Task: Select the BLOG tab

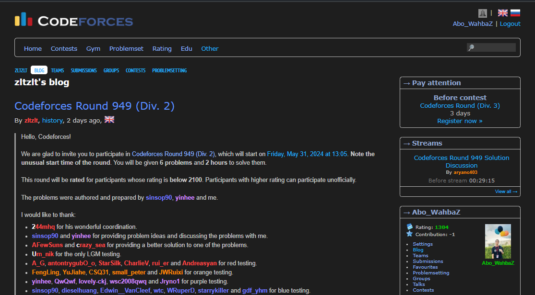Action: (x=39, y=70)
